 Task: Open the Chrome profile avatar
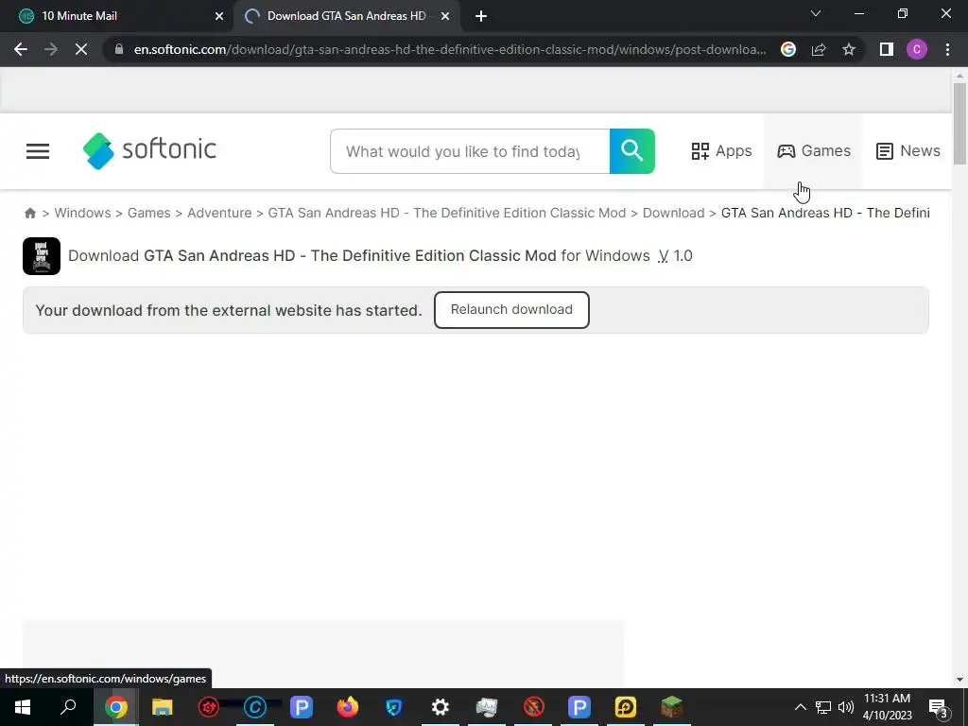(917, 49)
